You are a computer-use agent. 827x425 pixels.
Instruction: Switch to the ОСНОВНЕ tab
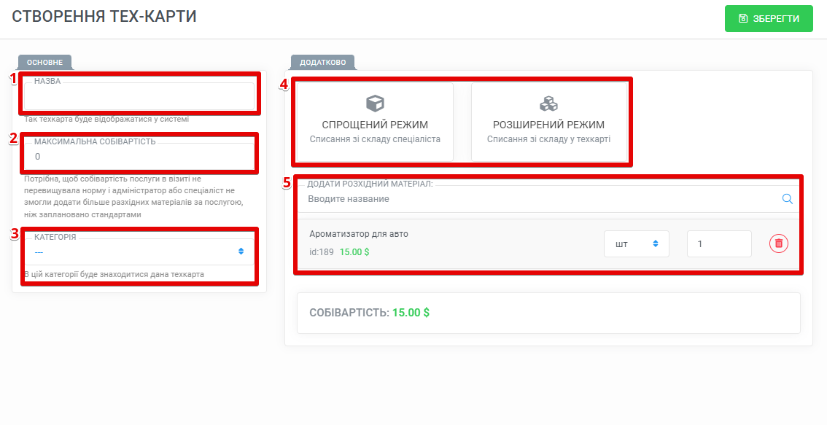point(44,62)
